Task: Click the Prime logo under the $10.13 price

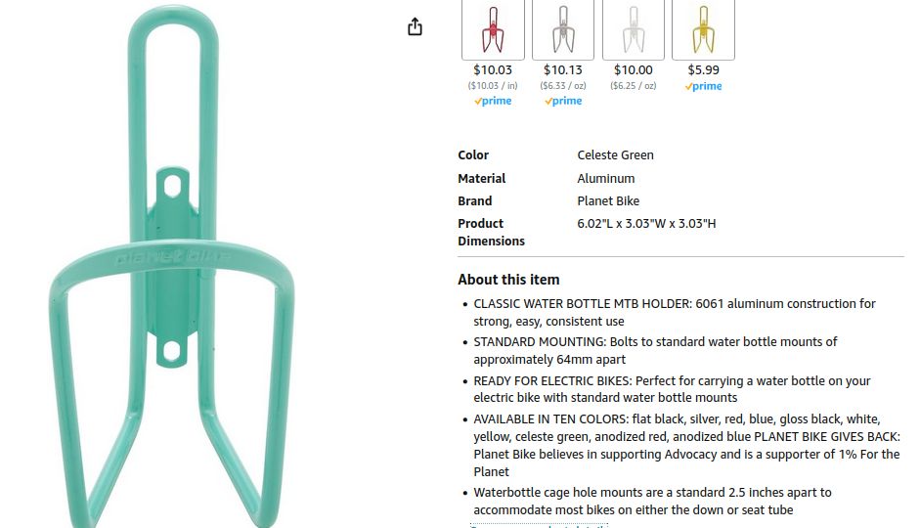Action: [x=563, y=101]
